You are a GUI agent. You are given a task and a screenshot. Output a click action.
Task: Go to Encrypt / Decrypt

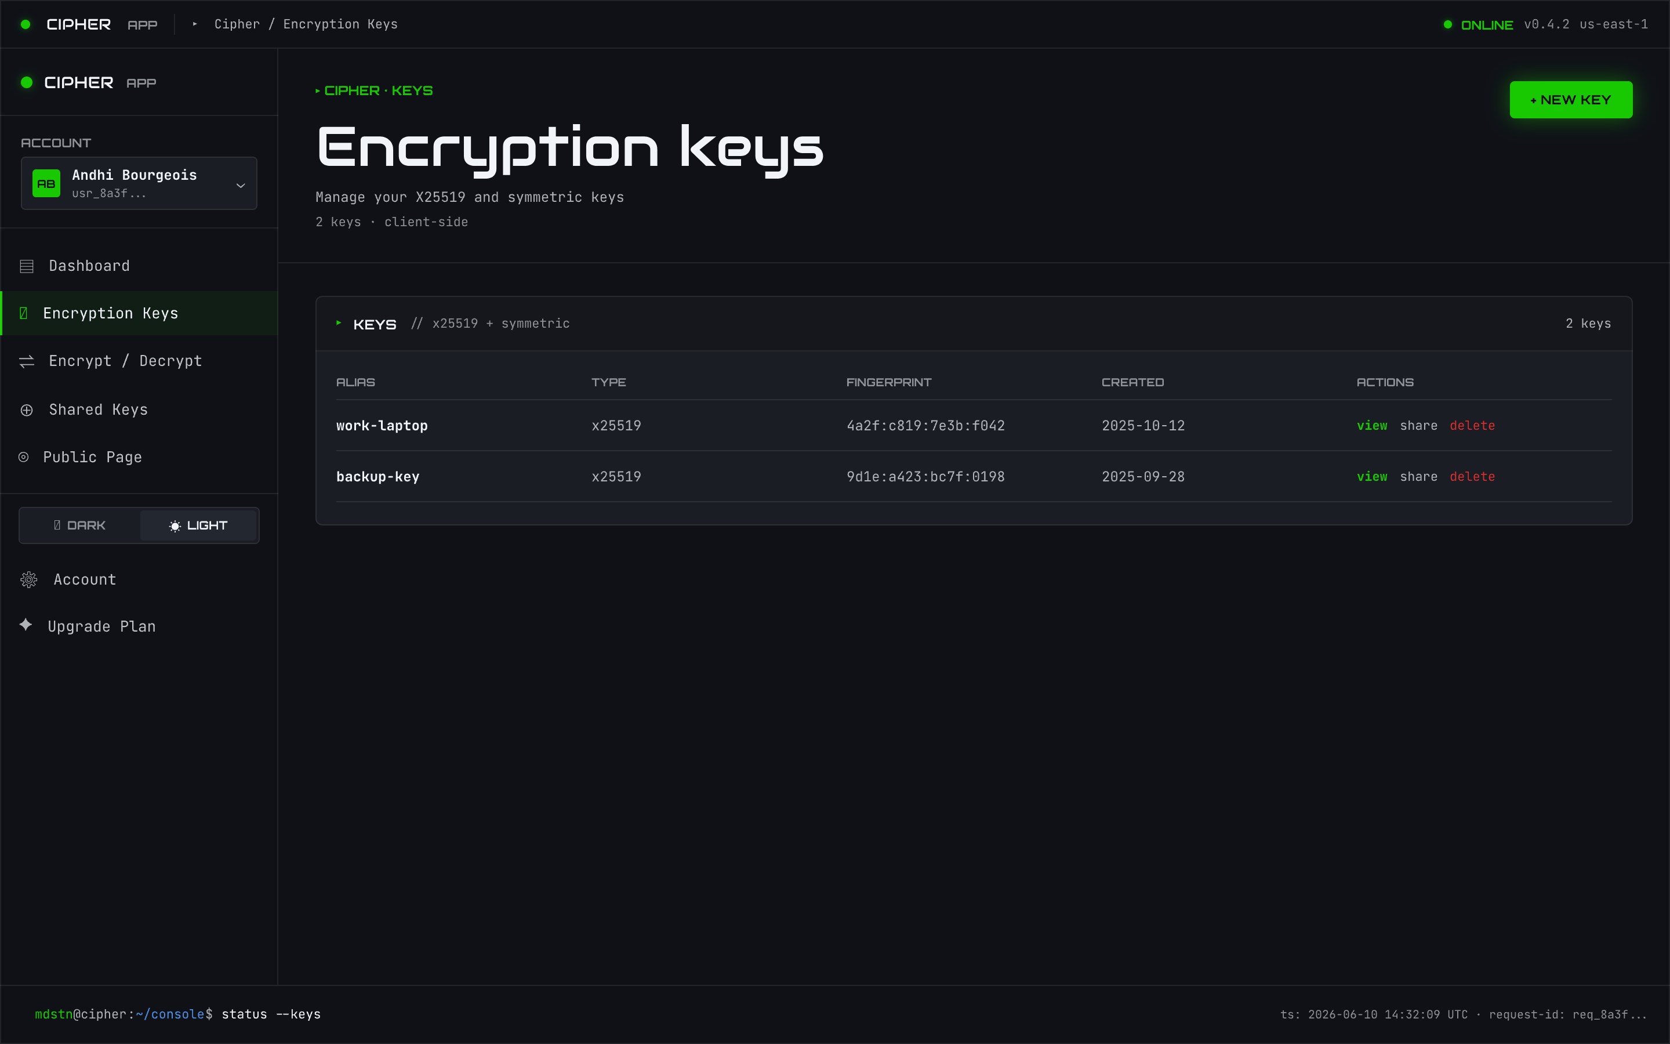click(x=139, y=361)
